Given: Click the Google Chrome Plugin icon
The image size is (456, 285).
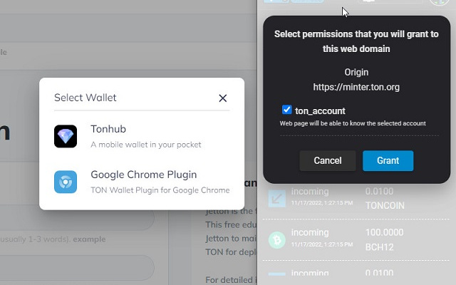Looking at the screenshot, I should [66, 182].
